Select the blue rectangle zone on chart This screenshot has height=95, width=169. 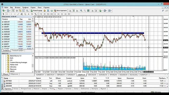click(93, 33)
